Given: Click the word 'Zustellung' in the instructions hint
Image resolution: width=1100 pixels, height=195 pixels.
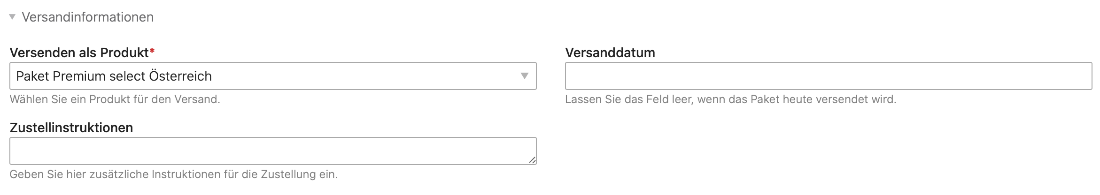Looking at the screenshot, I should (288, 174).
